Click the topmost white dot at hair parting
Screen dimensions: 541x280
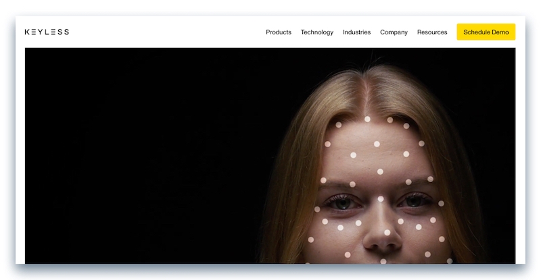coord(367,119)
